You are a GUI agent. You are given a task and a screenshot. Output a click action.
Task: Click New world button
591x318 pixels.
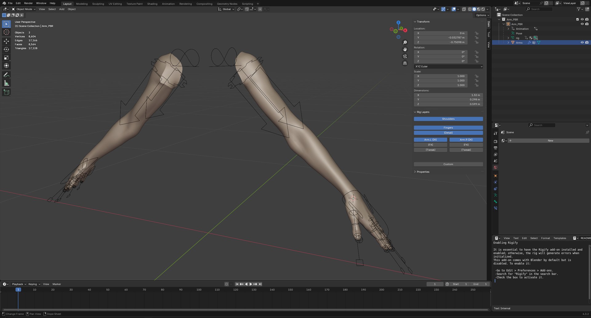550,141
